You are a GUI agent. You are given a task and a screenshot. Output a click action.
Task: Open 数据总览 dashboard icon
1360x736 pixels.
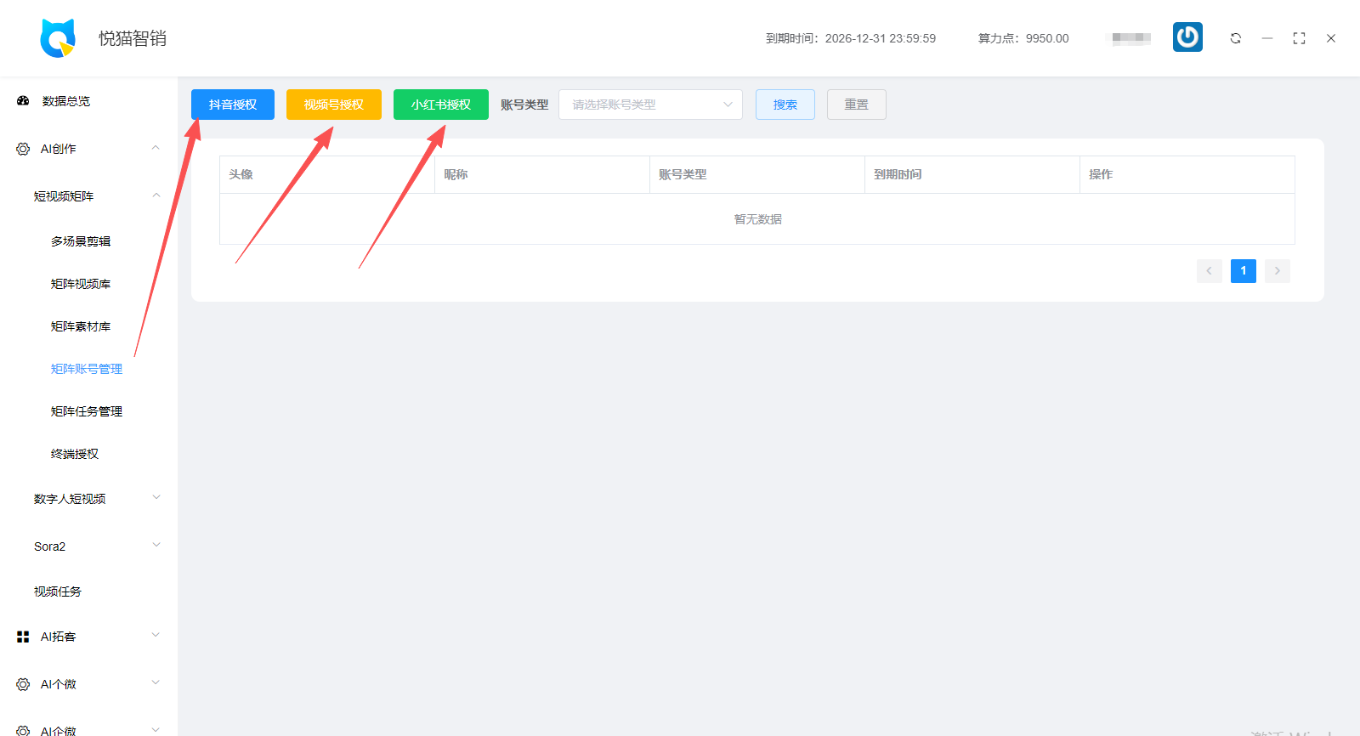pyautogui.click(x=23, y=101)
